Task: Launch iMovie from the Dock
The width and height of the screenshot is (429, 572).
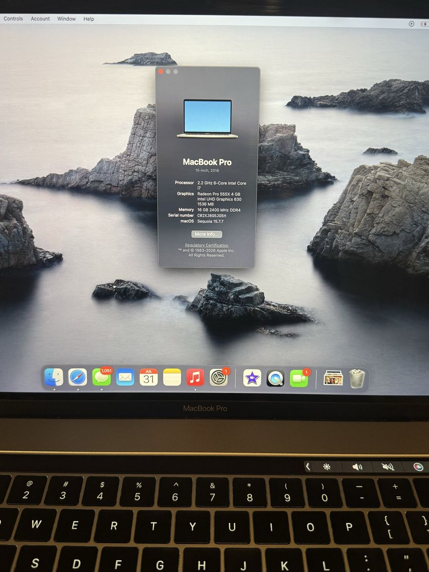Action: tap(252, 378)
